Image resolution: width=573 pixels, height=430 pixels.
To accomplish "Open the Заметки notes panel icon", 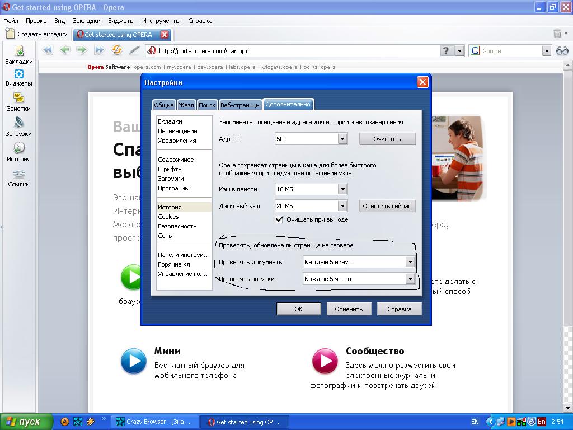I will point(18,97).
